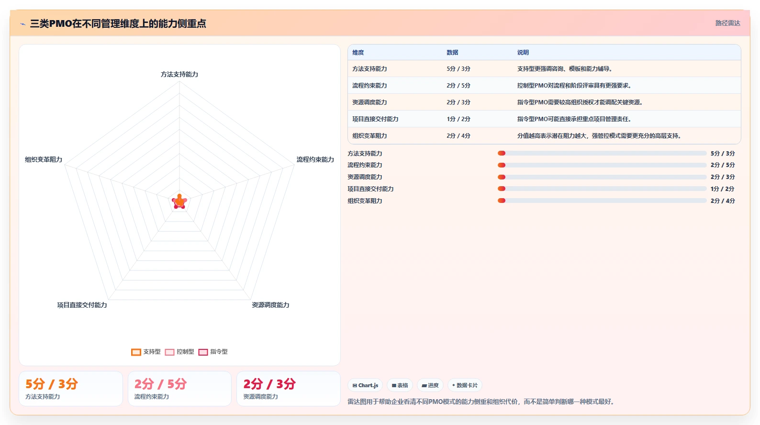Click the 组织变革阻力 radar axis label

[44, 160]
